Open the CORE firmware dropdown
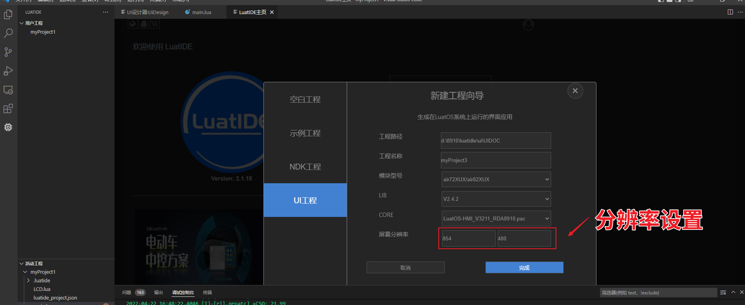The width and height of the screenshot is (745, 305). point(496,219)
